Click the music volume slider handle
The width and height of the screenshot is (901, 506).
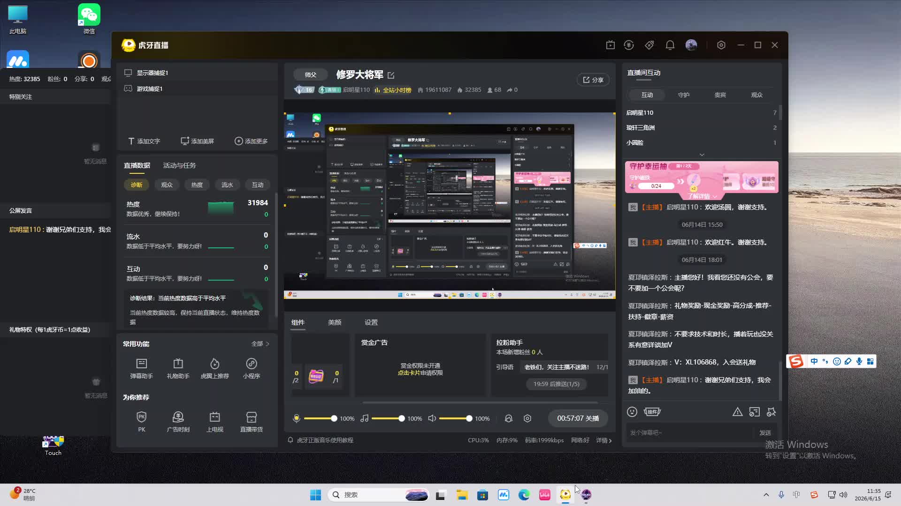(402, 418)
